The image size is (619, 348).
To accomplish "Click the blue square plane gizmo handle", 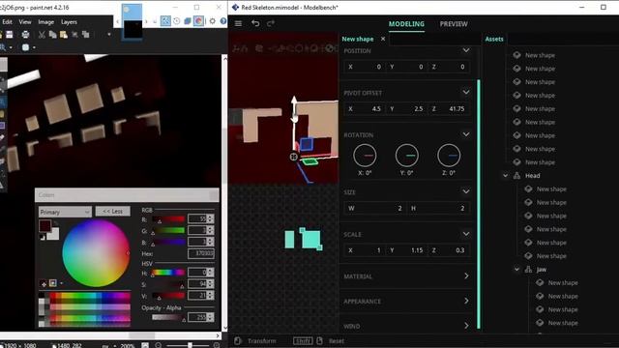I will point(307,144).
